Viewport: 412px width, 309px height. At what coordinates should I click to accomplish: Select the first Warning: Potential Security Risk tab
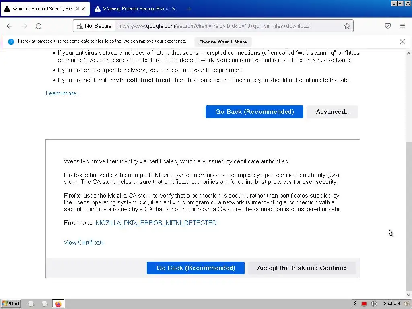(45, 9)
